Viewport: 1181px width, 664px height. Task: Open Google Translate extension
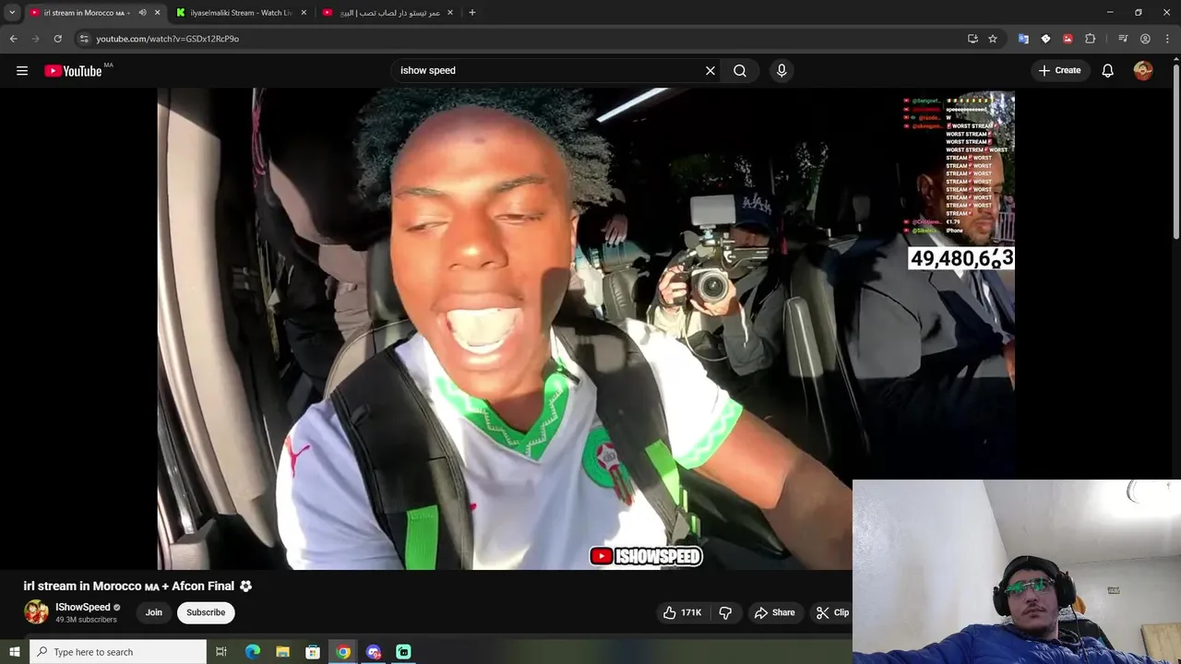tap(1023, 39)
